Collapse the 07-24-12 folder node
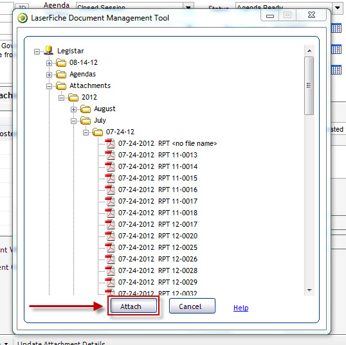 point(86,132)
